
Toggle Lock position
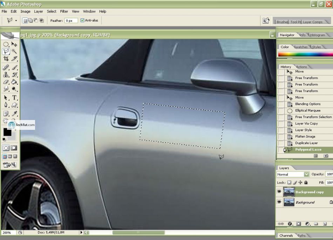tap(300, 182)
